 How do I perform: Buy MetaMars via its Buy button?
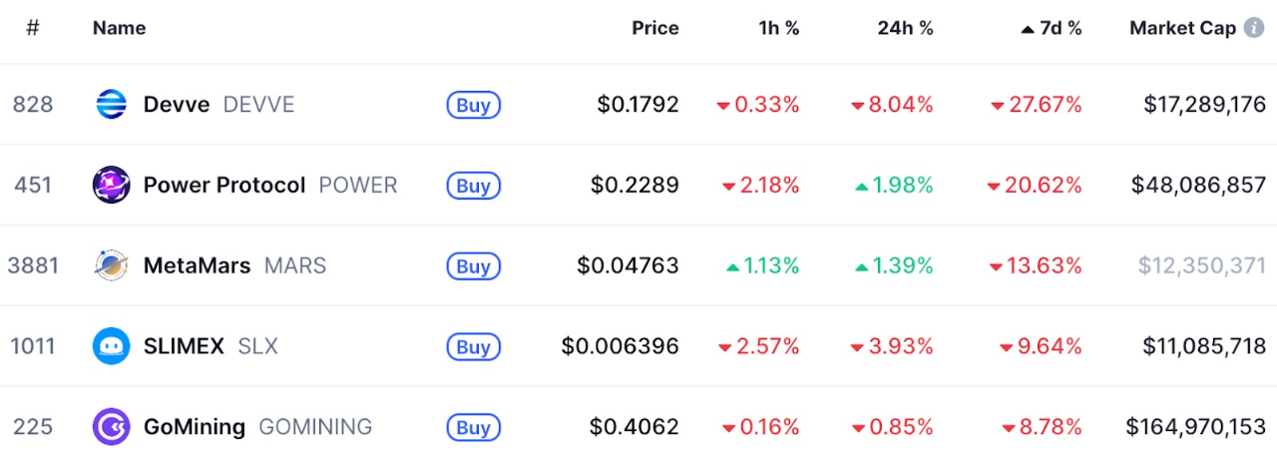point(473,266)
